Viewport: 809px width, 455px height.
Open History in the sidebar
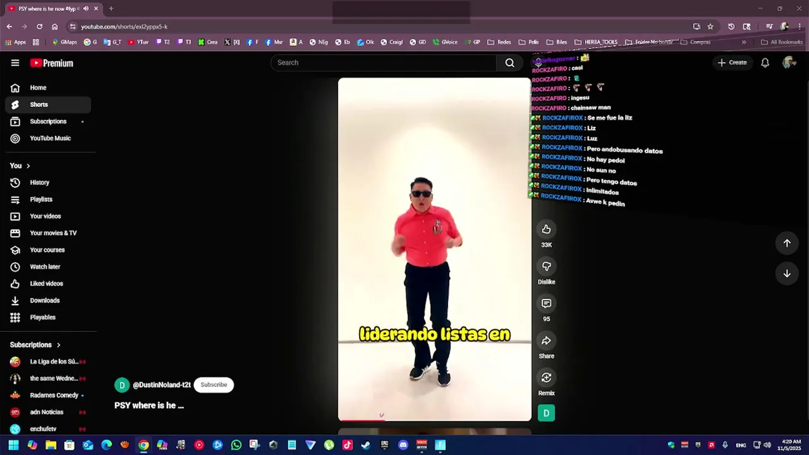click(48, 183)
